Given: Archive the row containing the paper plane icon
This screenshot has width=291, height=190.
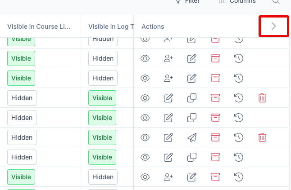Looking at the screenshot, I should click(215, 137).
